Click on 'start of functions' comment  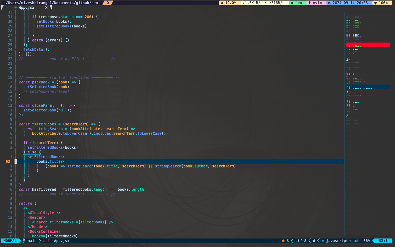pos(69,78)
